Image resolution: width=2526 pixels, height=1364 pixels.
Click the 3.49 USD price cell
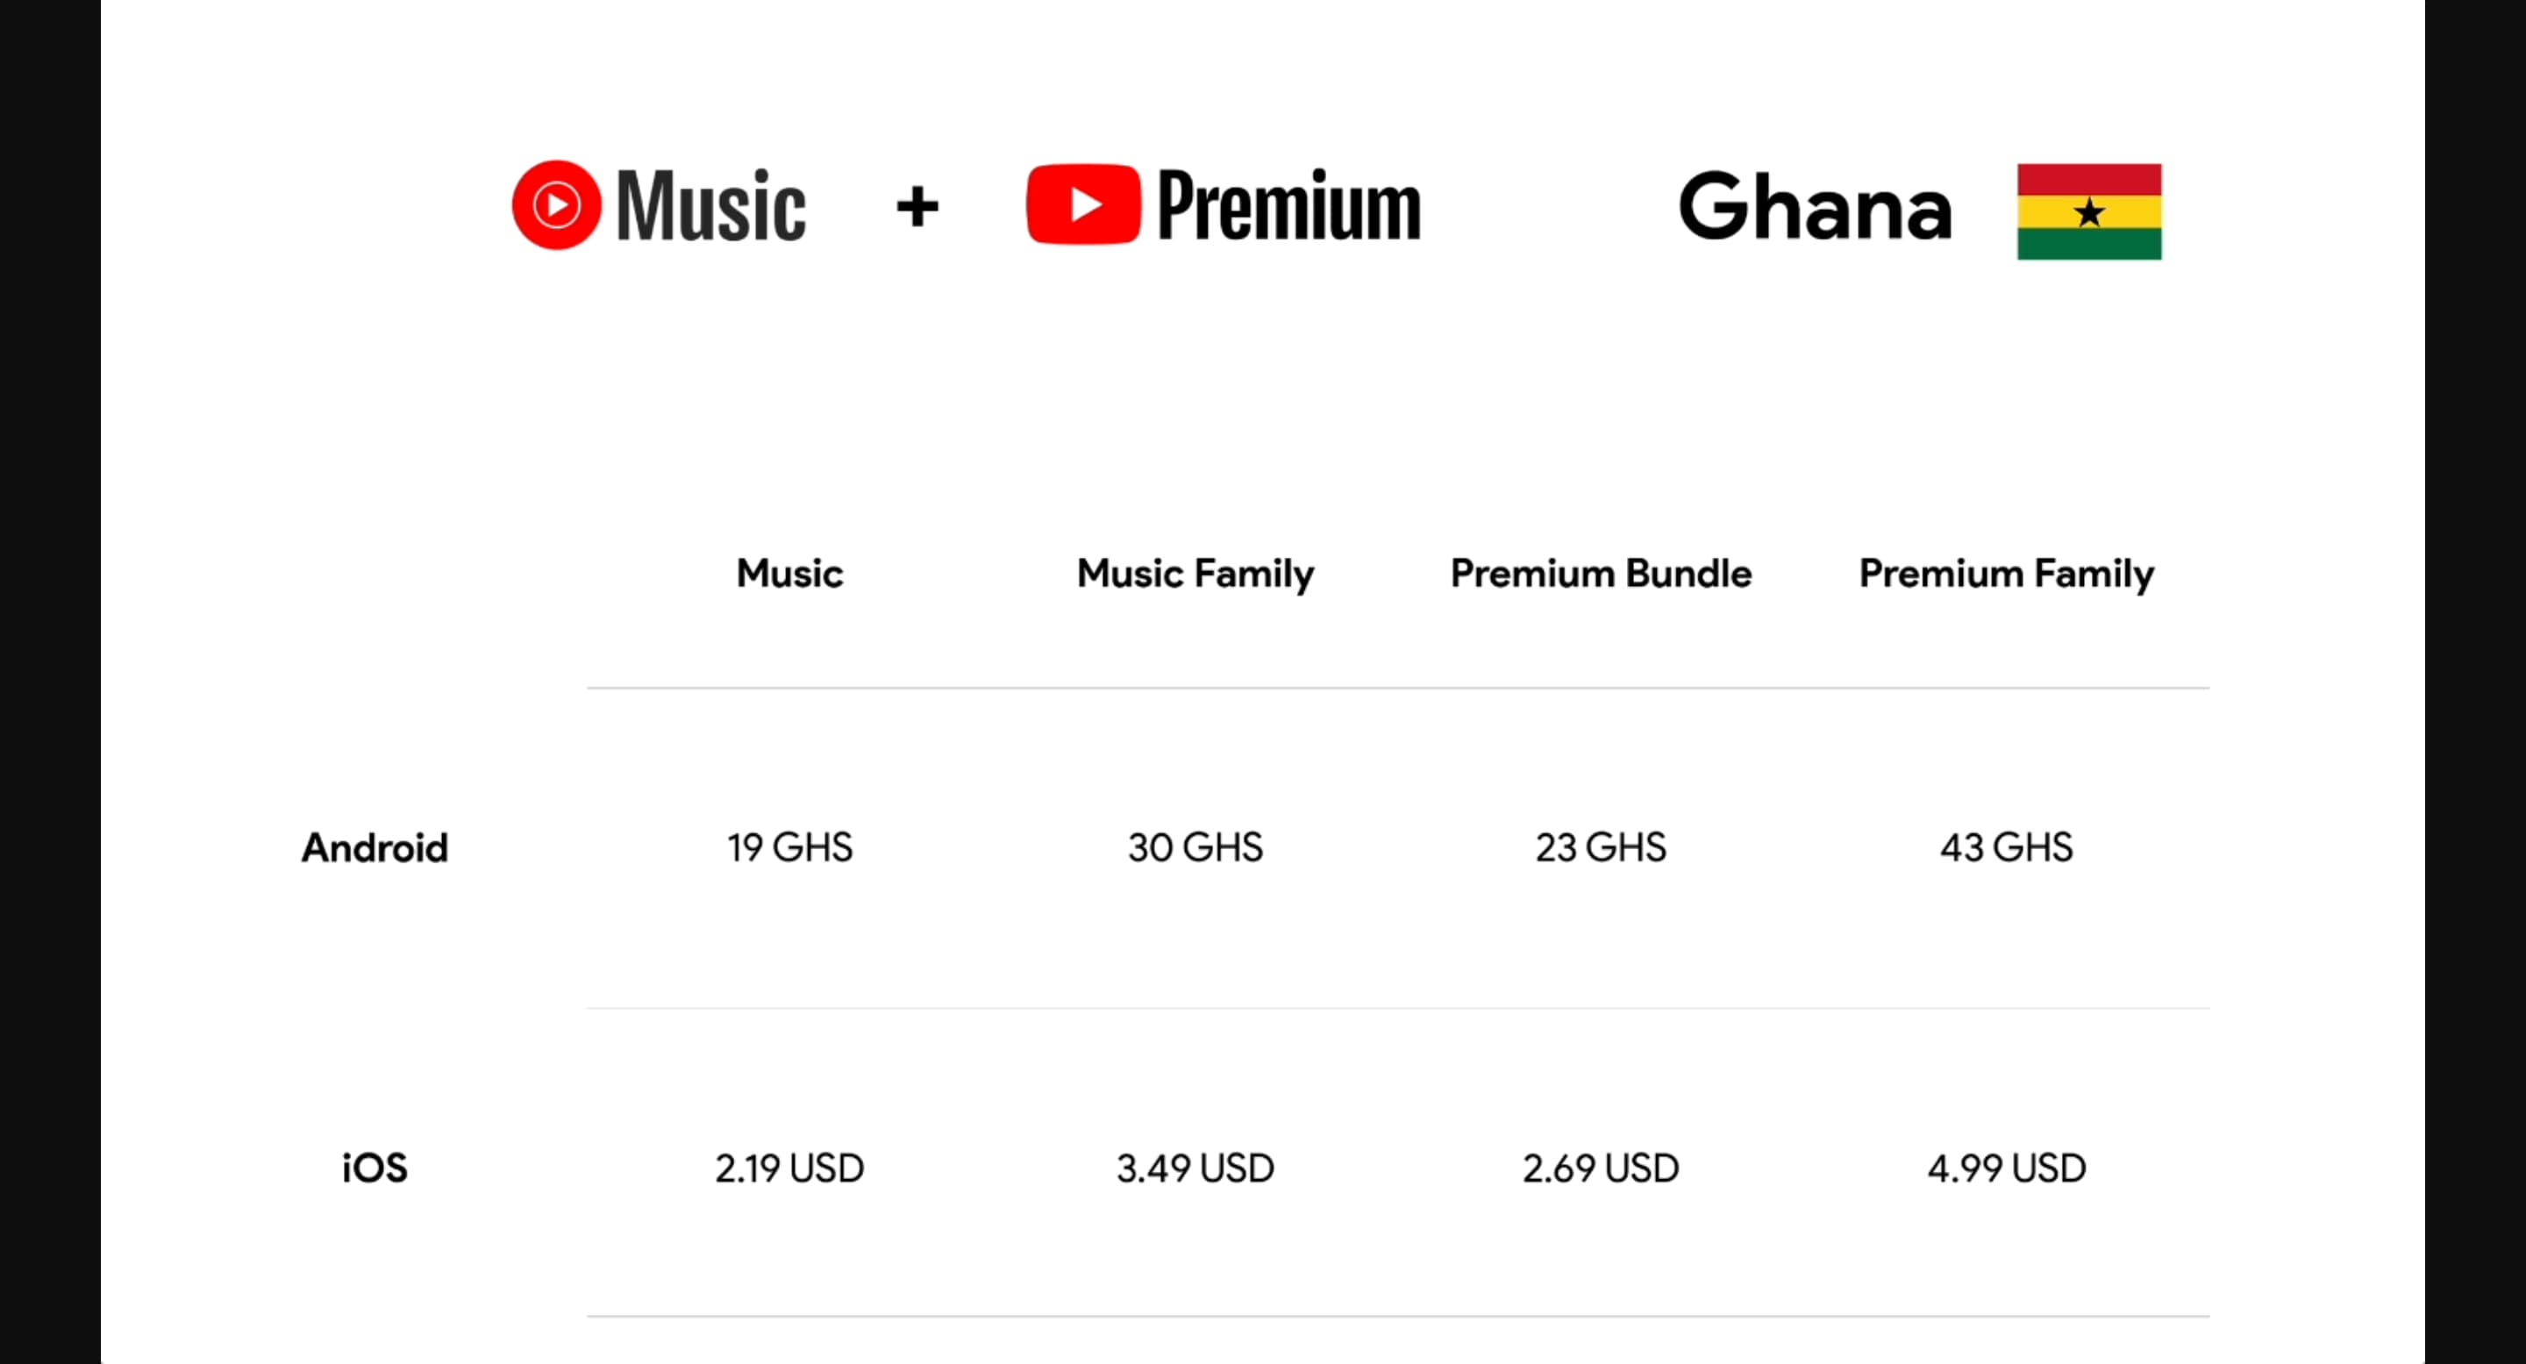tap(1195, 1168)
